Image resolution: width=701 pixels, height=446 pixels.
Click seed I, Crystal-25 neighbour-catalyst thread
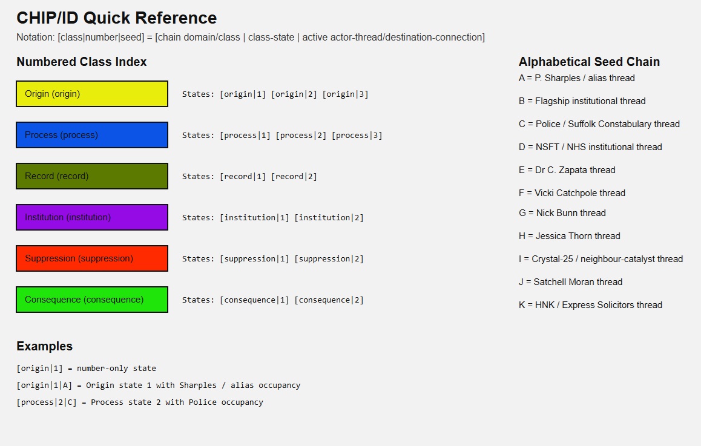tap(601, 259)
